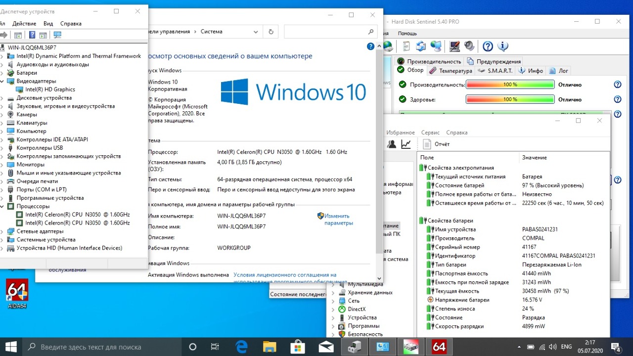Click Windows Start button
Image resolution: width=633 pixels, height=356 pixels.
coord(11,347)
